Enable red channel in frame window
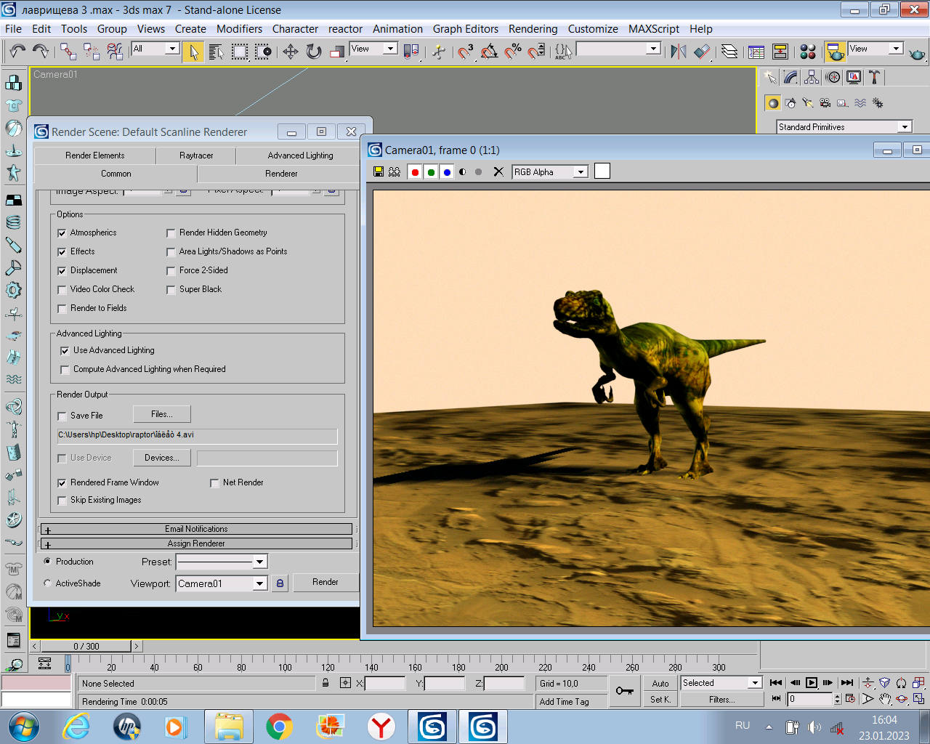This screenshot has width=930, height=744. click(415, 172)
